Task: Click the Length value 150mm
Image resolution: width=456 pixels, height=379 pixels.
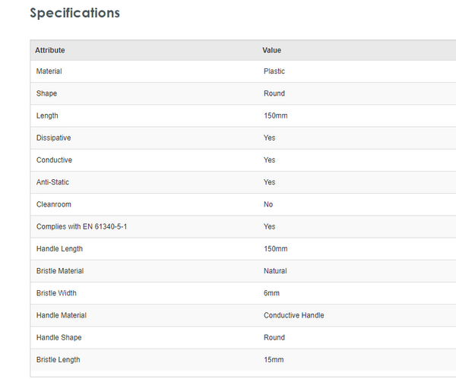Action: coord(275,115)
